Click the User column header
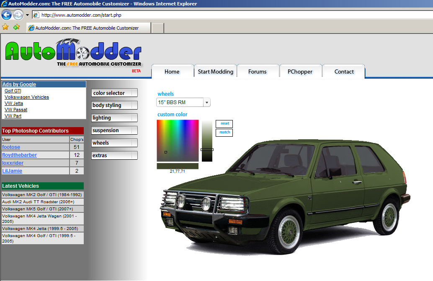Viewport: 433px width, 281px height. pyautogui.click(x=35, y=140)
